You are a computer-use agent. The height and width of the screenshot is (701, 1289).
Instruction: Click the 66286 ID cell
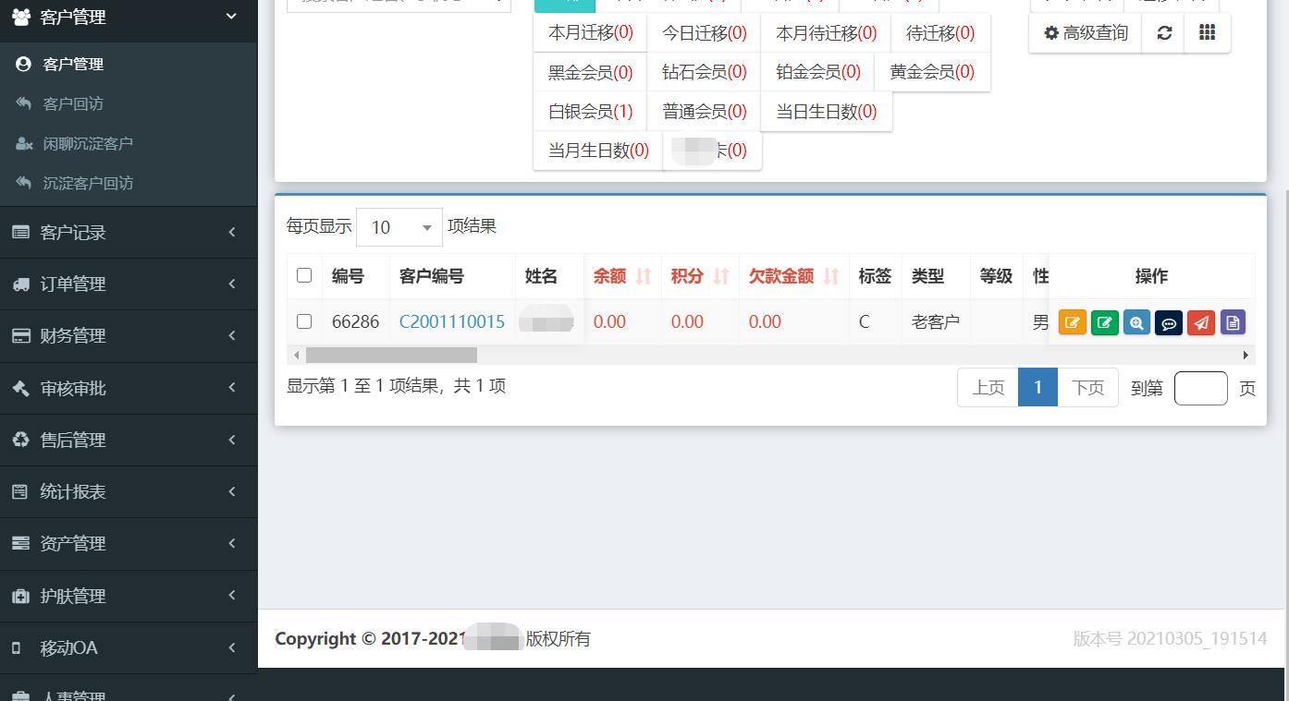355,321
